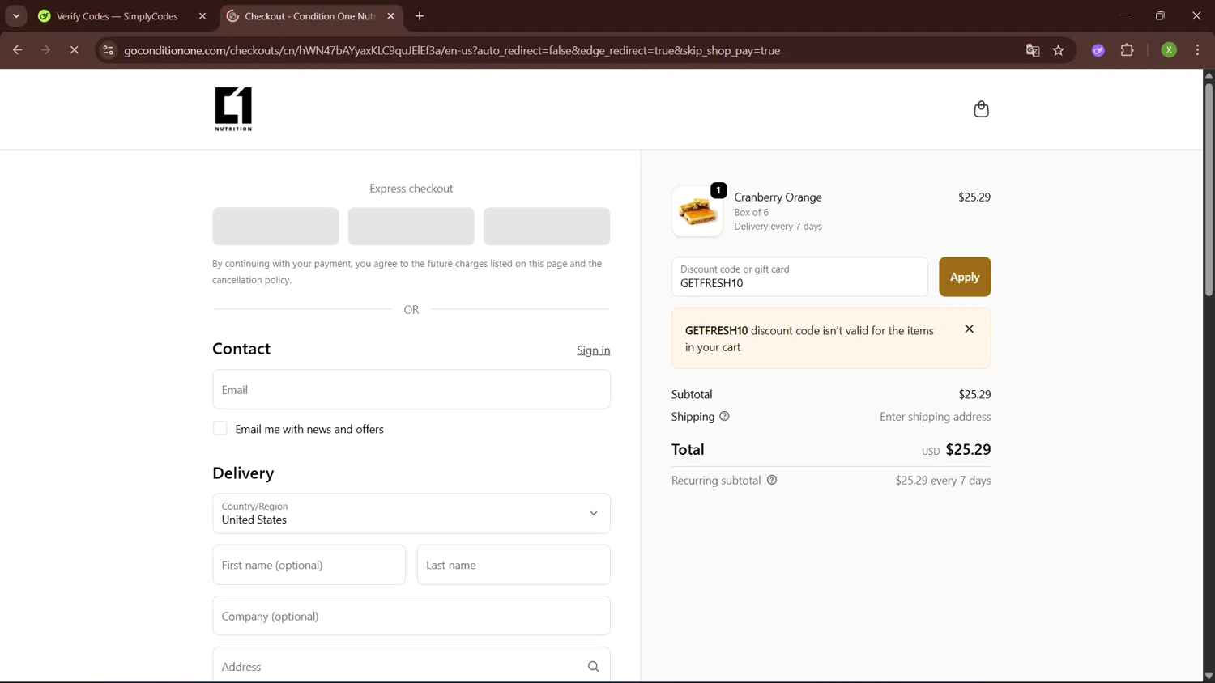Viewport: 1215px width, 683px height.
Task: Open the Extensions puzzle icon
Action: (1127, 50)
